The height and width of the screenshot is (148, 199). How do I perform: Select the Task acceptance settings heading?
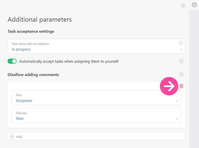[x=31, y=31]
